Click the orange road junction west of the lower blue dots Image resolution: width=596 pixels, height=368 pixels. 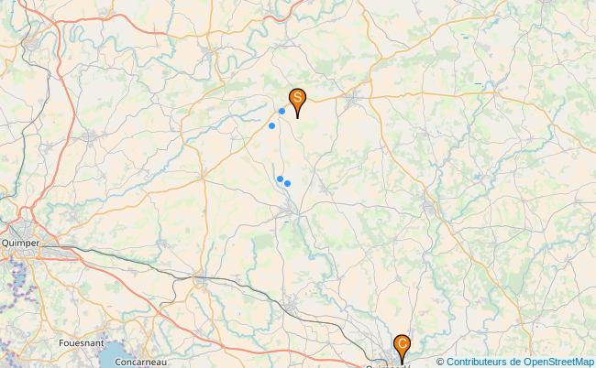pos(203,178)
